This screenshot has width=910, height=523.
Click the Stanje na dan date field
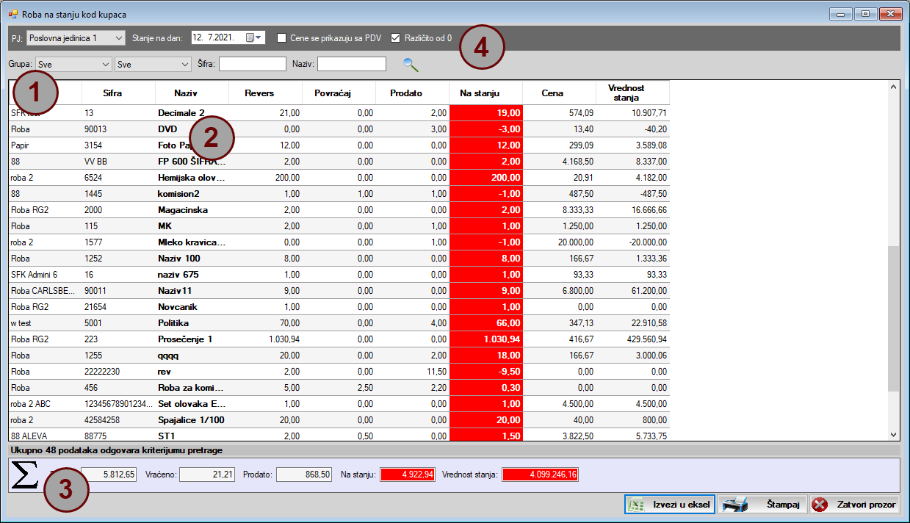coord(228,37)
